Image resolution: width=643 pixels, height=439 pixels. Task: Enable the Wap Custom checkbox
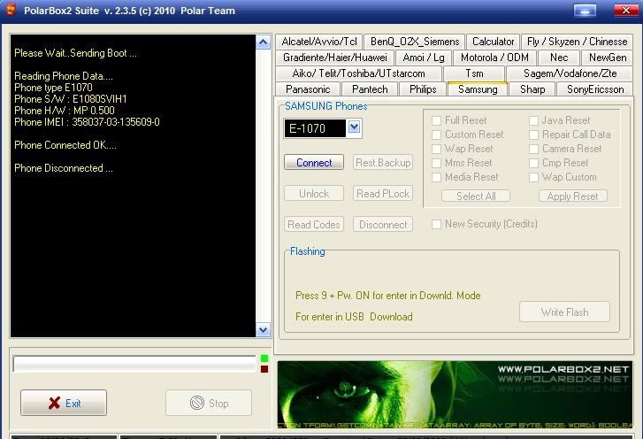click(x=533, y=177)
